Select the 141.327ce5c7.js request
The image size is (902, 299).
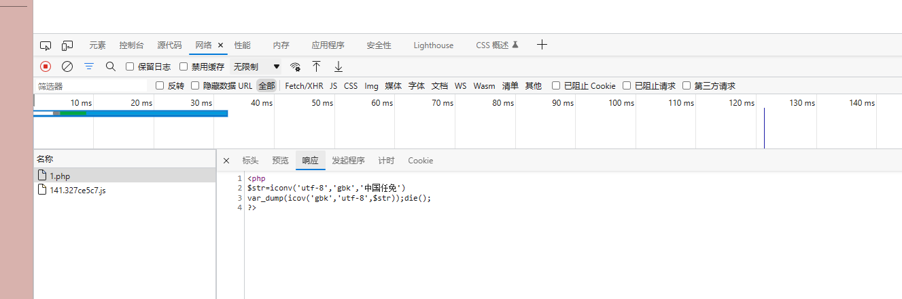(x=77, y=190)
